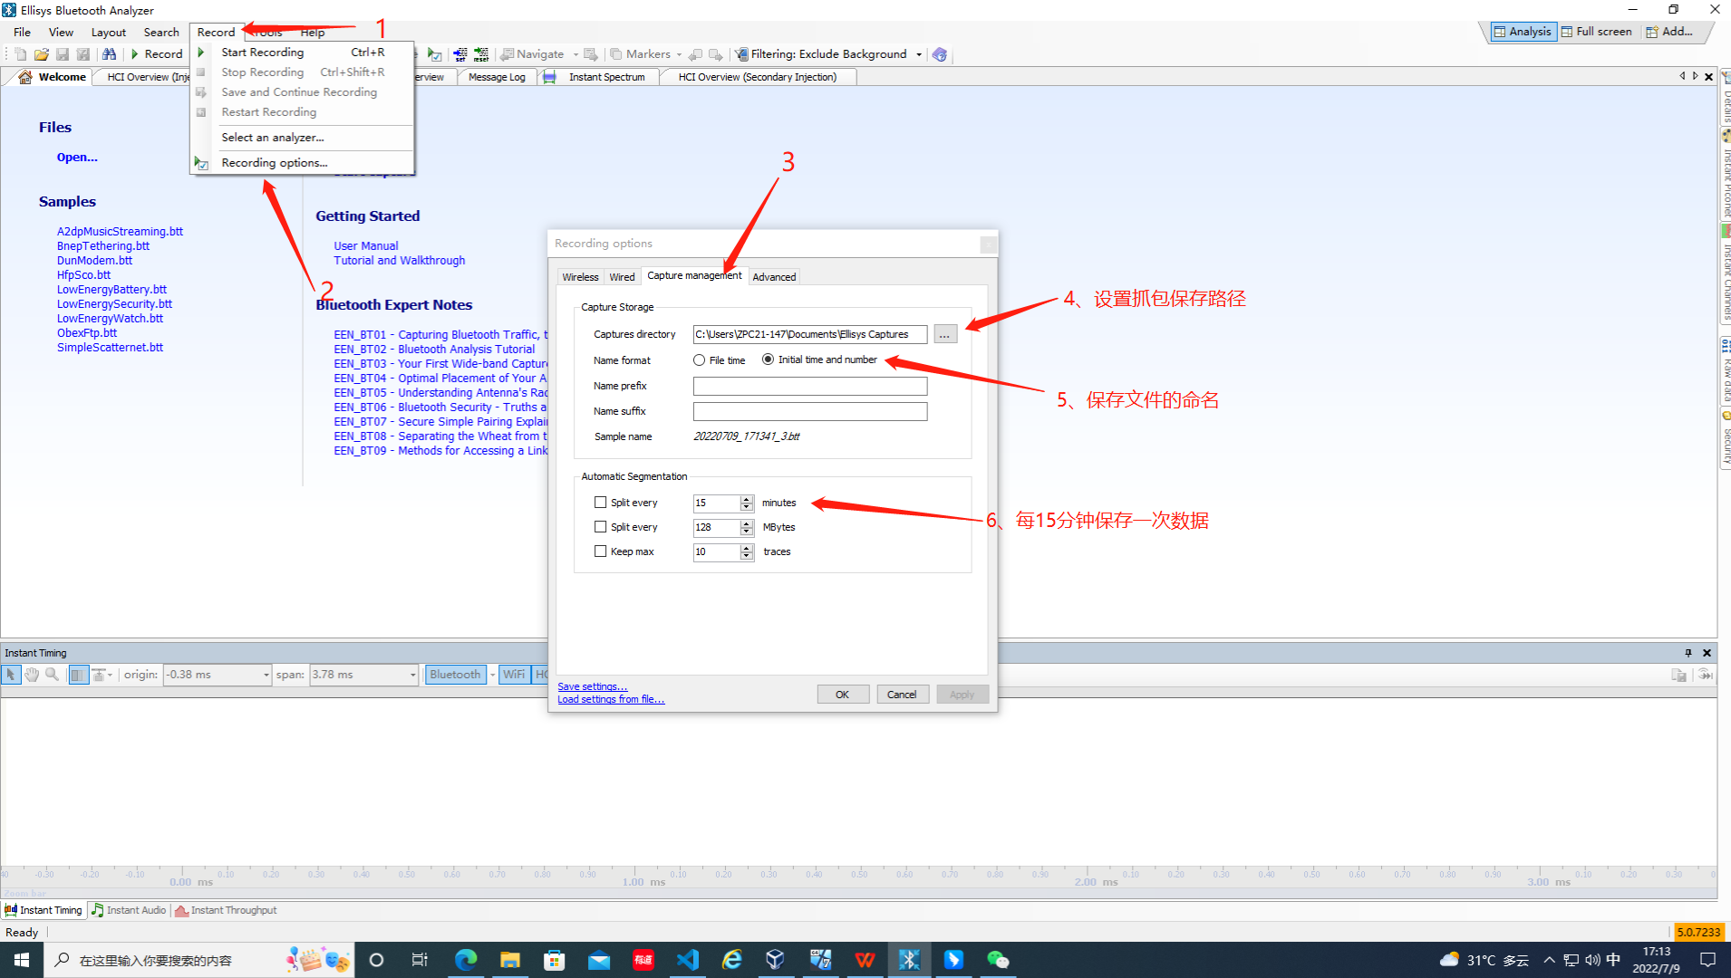This screenshot has width=1731, height=978.
Task: Expand the Filtering Exclude Background dropdown
Action: 919,54
